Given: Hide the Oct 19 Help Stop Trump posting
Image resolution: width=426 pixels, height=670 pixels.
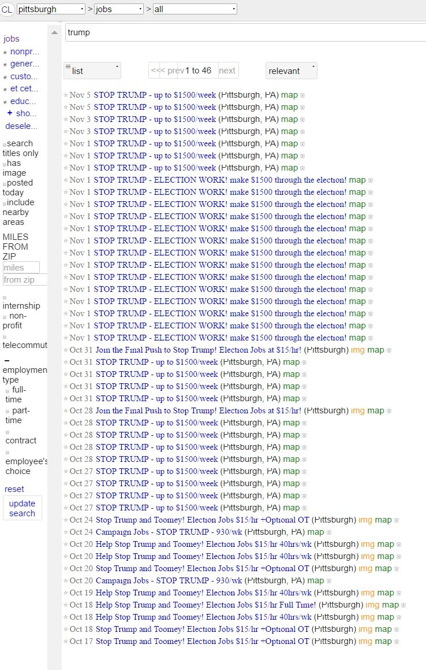Looking at the screenshot, I should pyautogui.click(x=399, y=593).
